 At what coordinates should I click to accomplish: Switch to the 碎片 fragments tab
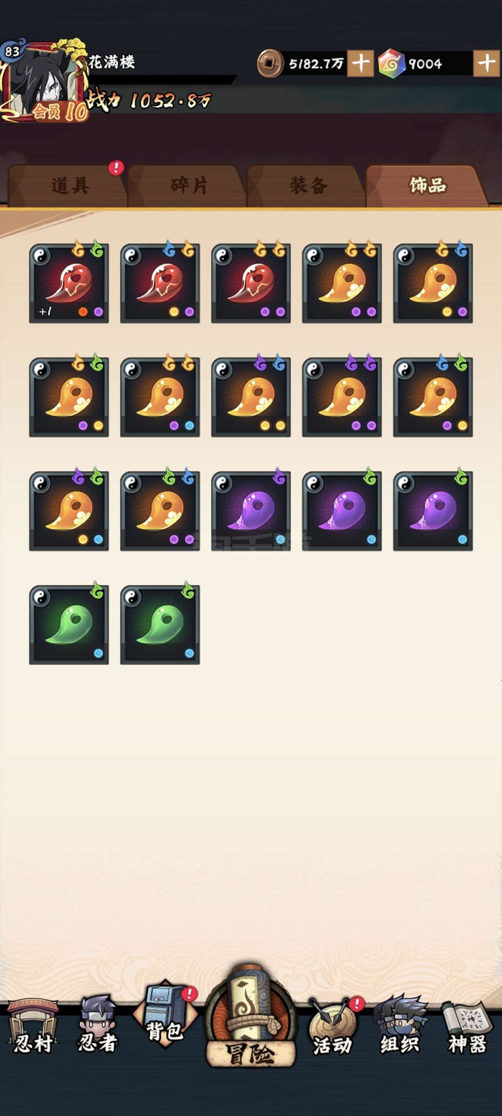187,186
